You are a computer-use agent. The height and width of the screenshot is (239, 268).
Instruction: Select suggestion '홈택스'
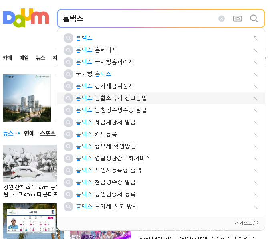tap(161, 38)
